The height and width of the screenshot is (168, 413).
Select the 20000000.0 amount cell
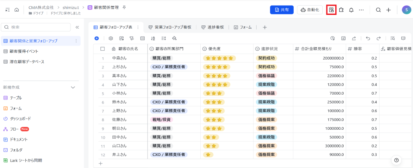[x=320, y=58]
